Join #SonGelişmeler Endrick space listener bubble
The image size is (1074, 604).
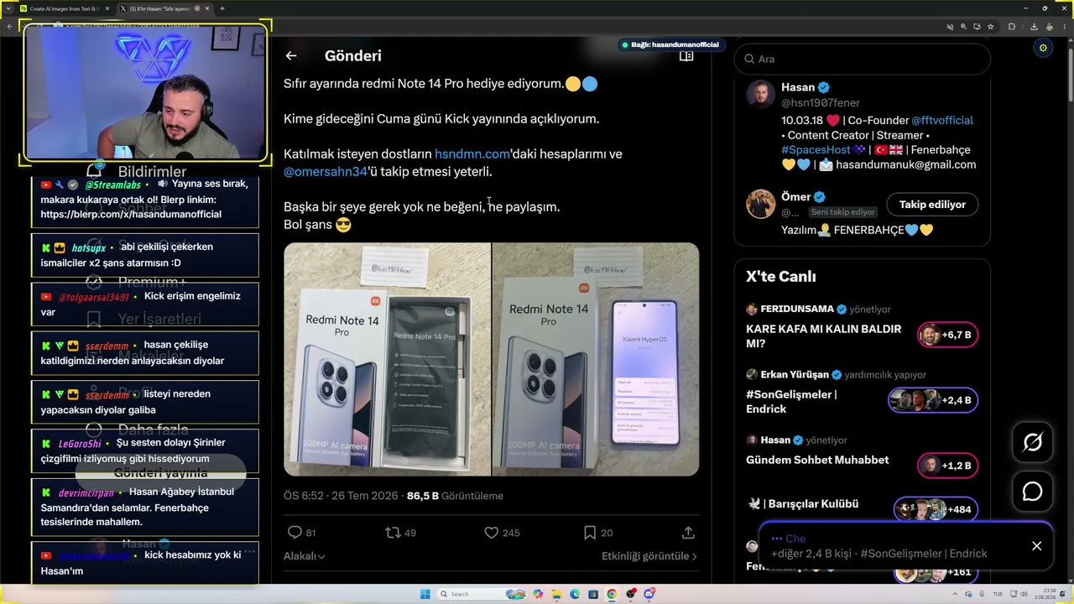tap(933, 400)
